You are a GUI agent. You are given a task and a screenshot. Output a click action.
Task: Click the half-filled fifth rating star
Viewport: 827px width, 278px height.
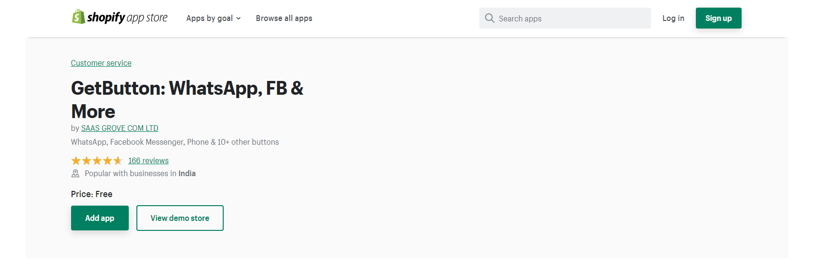click(118, 161)
